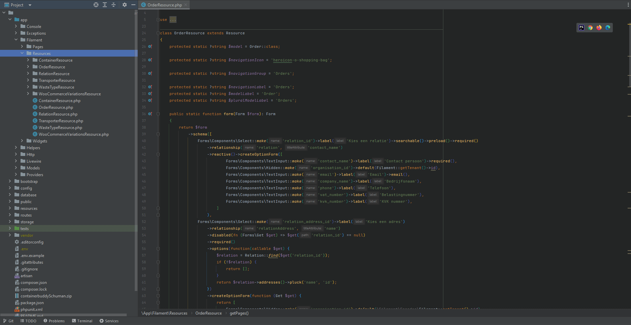Open file in Edge browser icon
The height and width of the screenshot is (325, 631).
tap(608, 28)
